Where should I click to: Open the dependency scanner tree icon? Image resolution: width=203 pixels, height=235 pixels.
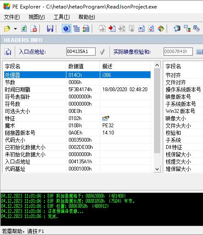coord(187,28)
